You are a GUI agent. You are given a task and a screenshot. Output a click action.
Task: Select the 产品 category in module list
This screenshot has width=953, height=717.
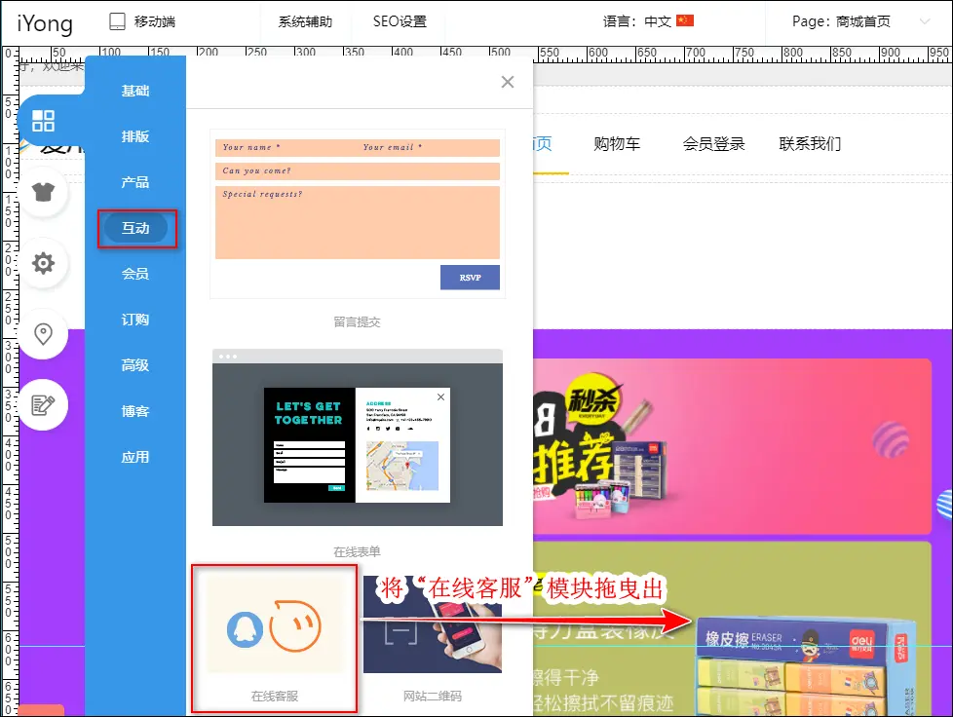[x=135, y=182]
